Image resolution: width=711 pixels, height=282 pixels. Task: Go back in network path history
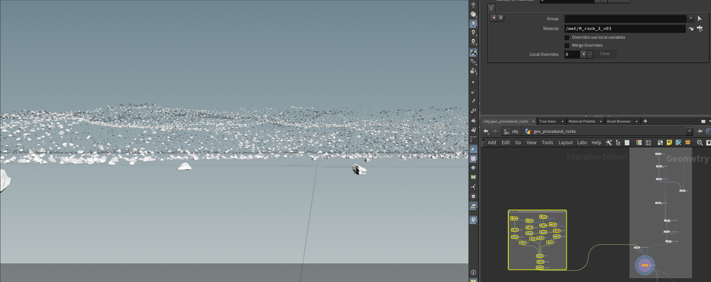[x=486, y=131]
